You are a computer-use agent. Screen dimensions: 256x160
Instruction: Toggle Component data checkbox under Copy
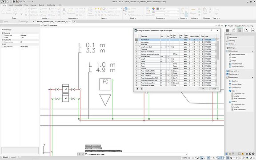tap(232, 94)
